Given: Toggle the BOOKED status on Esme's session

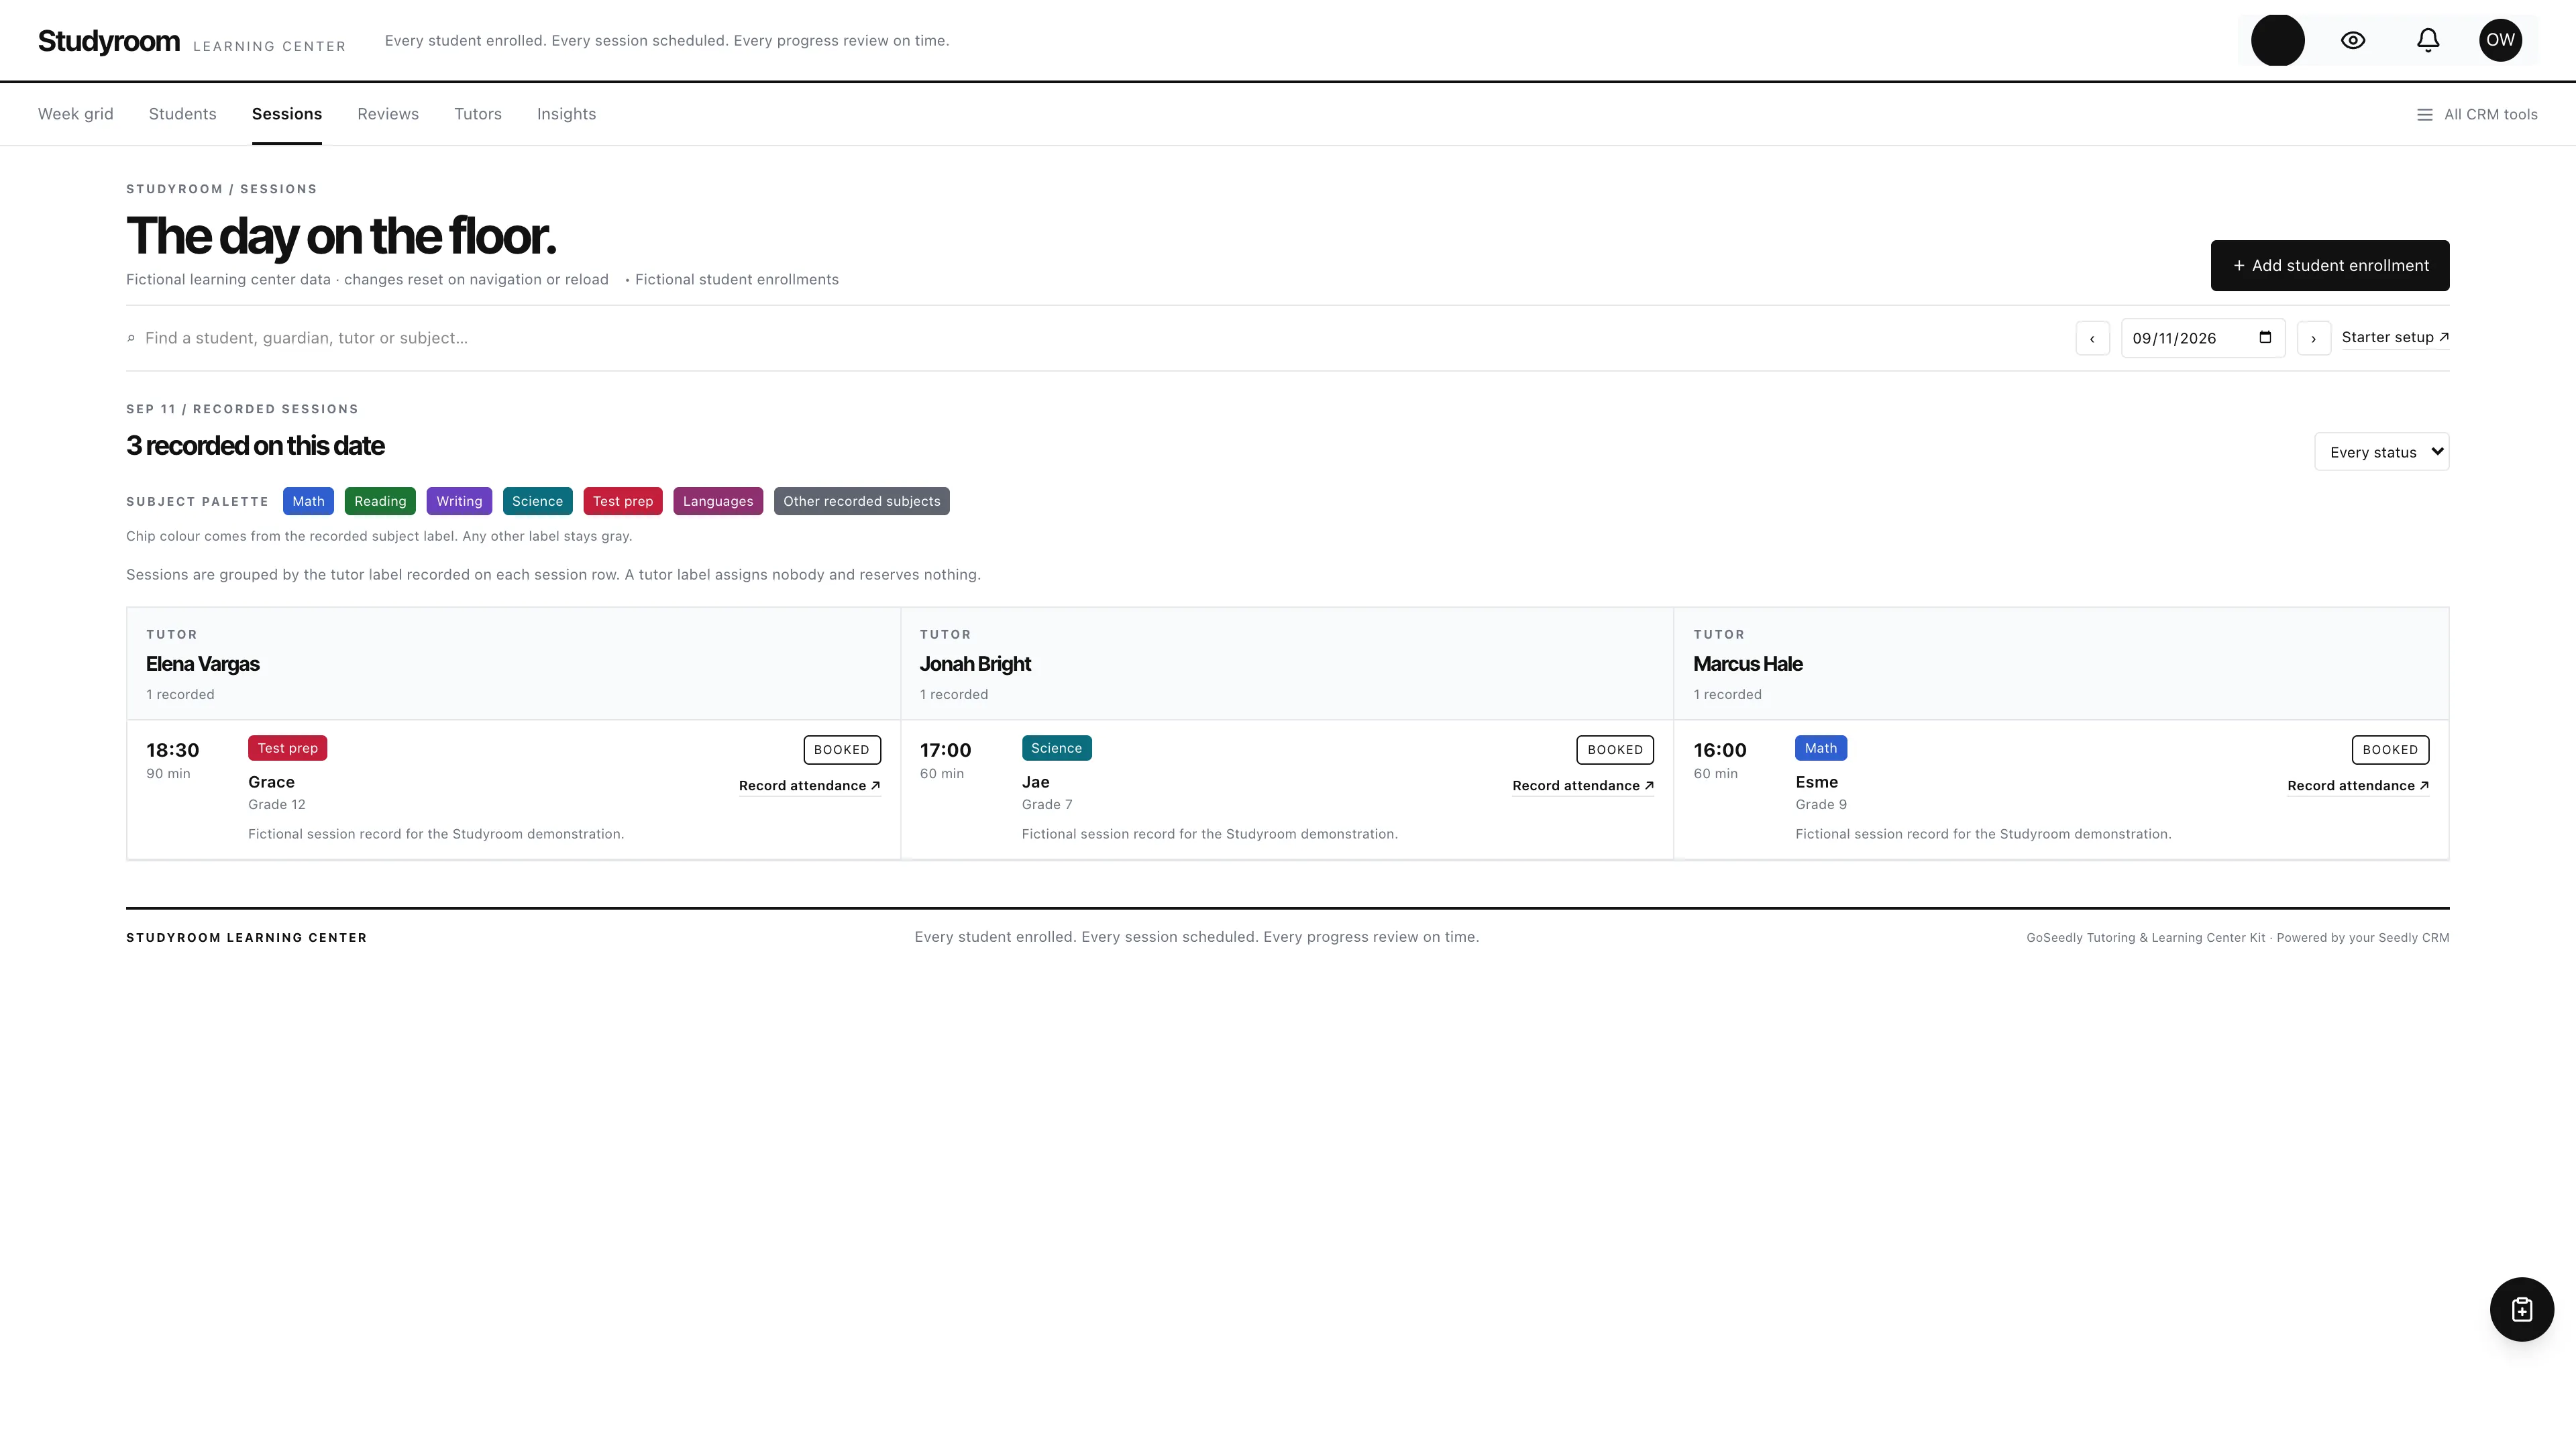Looking at the screenshot, I should pyautogui.click(x=2389, y=750).
